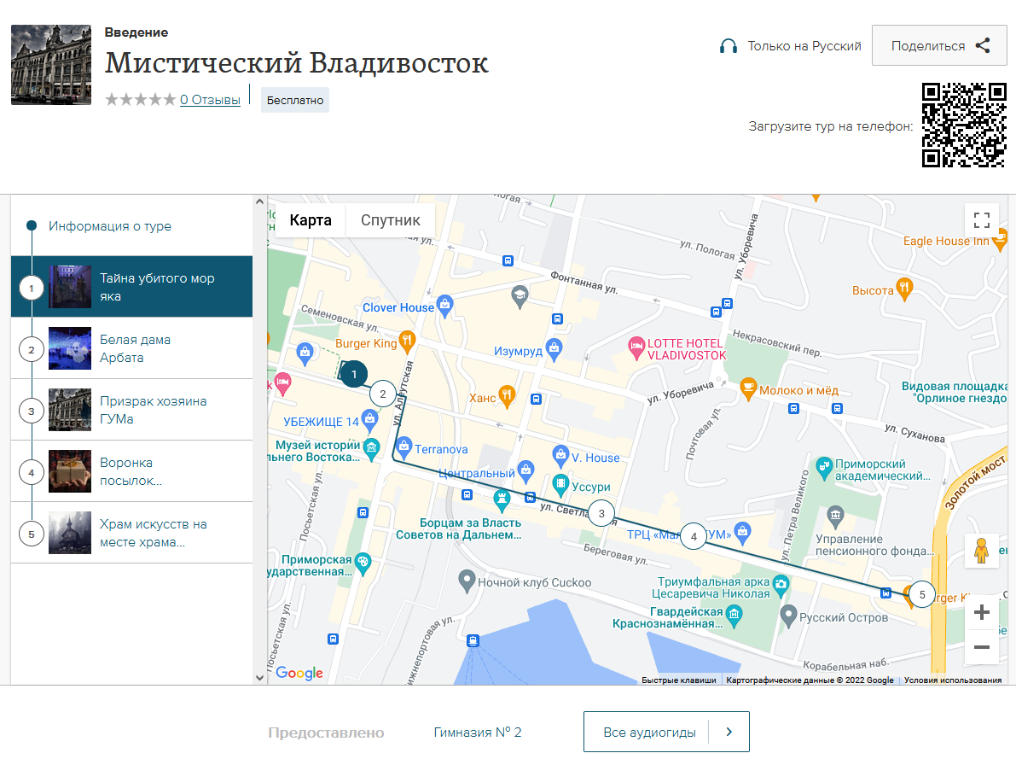Open stop 3 Призрак хозяина ГУМа
1016x759 pixels.
coord(154,410)
